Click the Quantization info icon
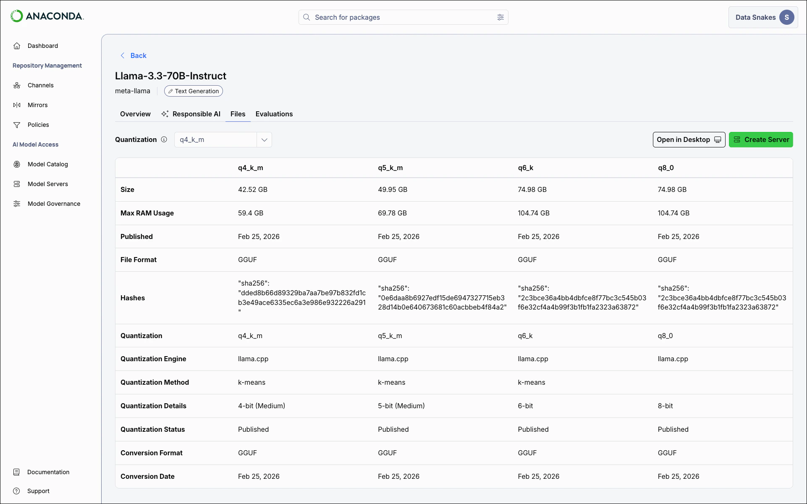 pos(164,139)
